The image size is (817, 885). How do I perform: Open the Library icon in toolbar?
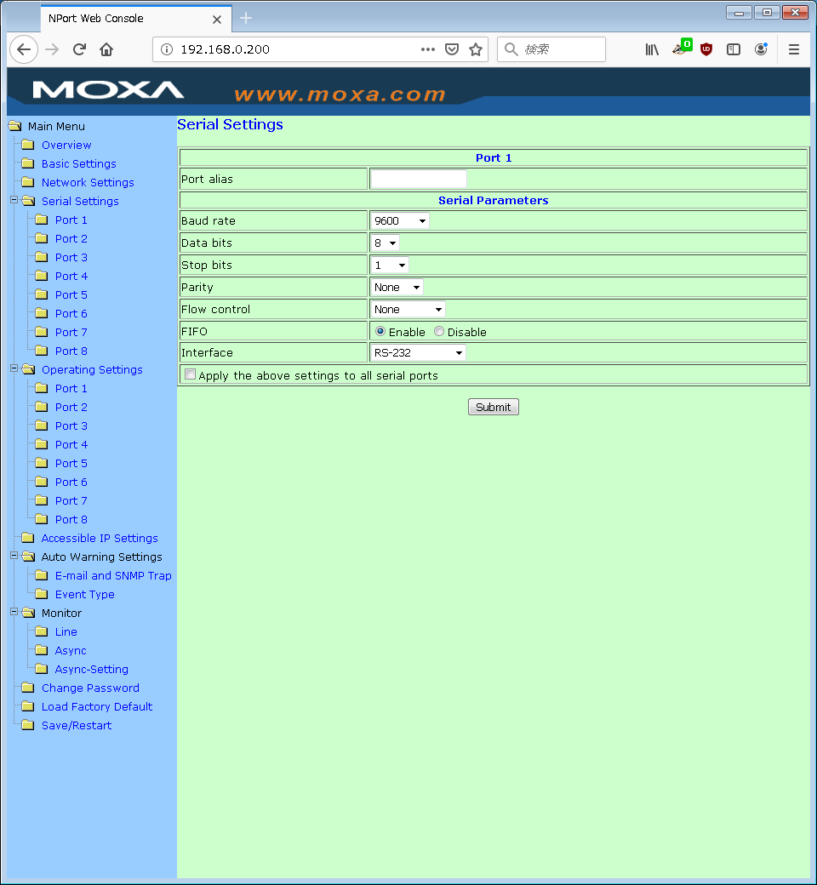point(652,49)
